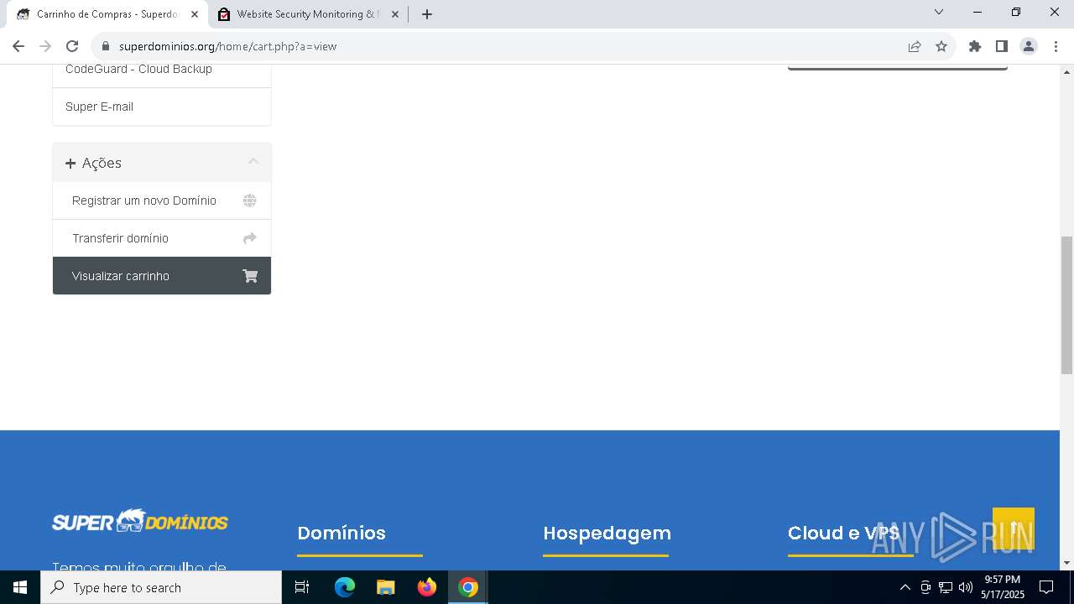1074x604 pixels.
Task: Click the Hospedagem footer heading
Action: tap(607, 533)
